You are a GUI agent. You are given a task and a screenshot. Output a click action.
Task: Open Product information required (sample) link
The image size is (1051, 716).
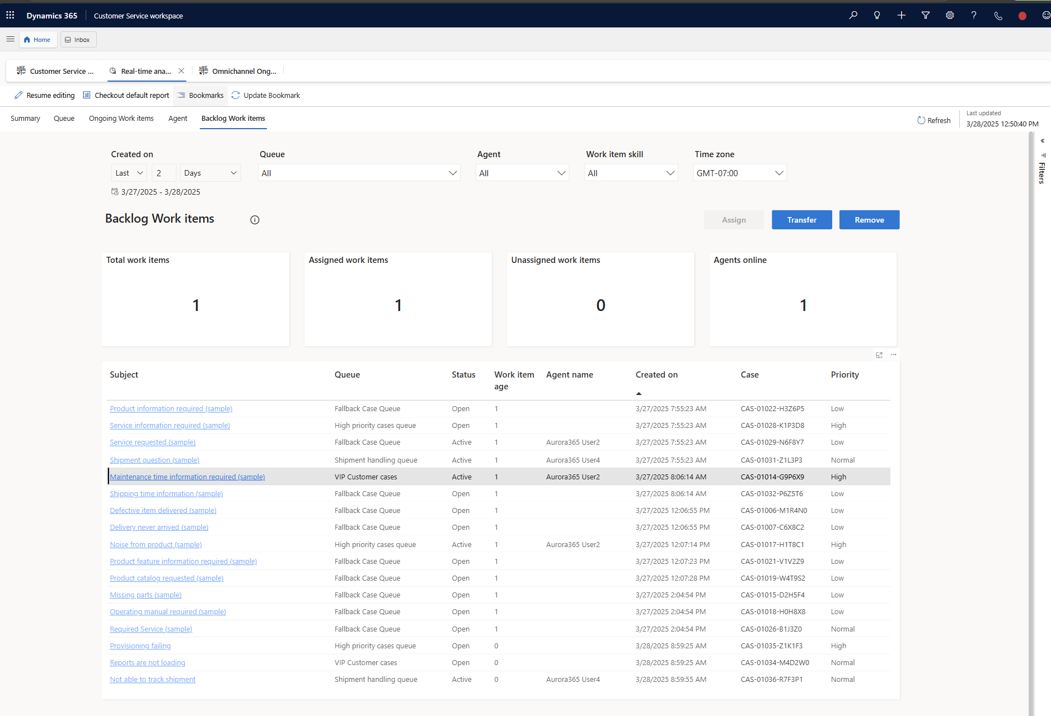(x=171, y=409)
